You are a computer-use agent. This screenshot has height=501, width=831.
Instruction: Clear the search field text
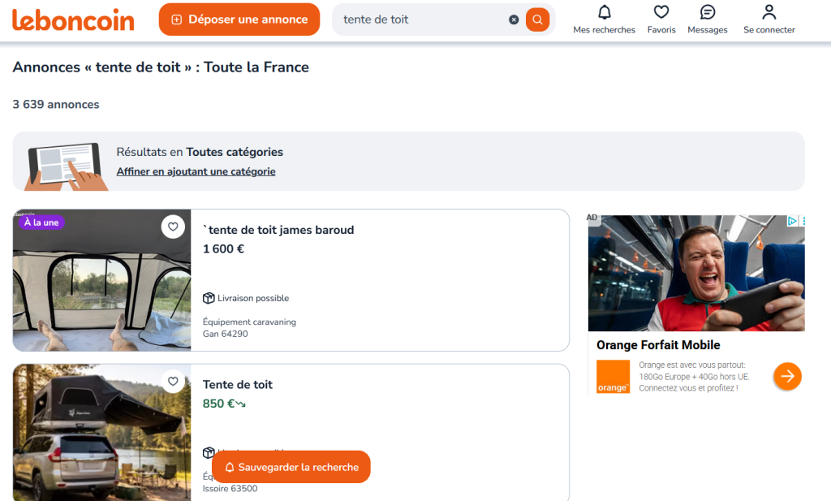[x=514, y=19]
